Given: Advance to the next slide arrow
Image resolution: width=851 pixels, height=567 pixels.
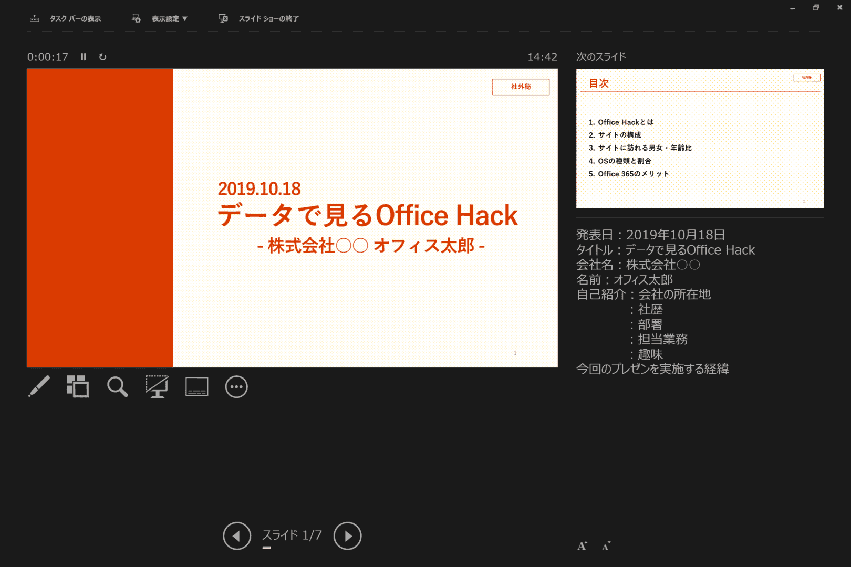Looking at the screenshot, I should [x=348, y=536].
